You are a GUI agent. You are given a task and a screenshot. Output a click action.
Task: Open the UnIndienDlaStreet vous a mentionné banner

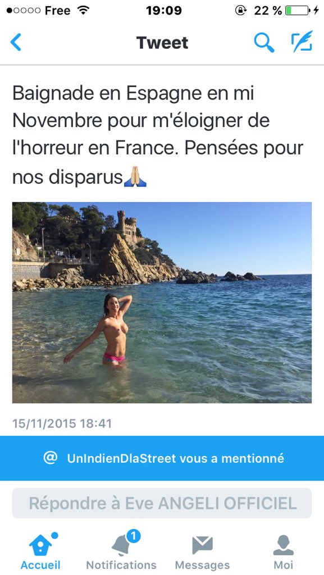click(162, 458)
